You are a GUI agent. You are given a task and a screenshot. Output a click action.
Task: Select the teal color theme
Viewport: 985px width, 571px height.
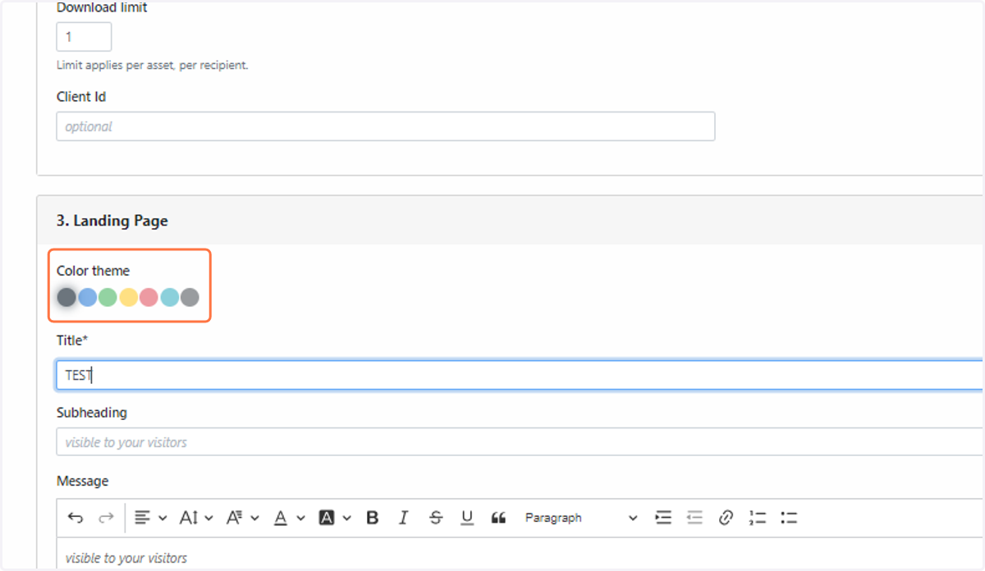(169, 297)
